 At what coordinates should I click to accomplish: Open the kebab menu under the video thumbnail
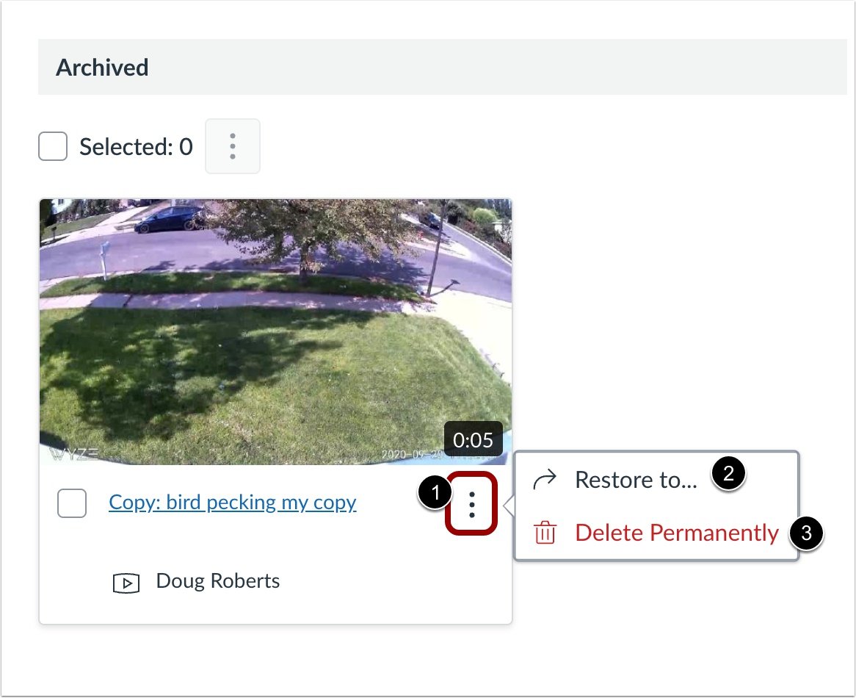[473, 503]
